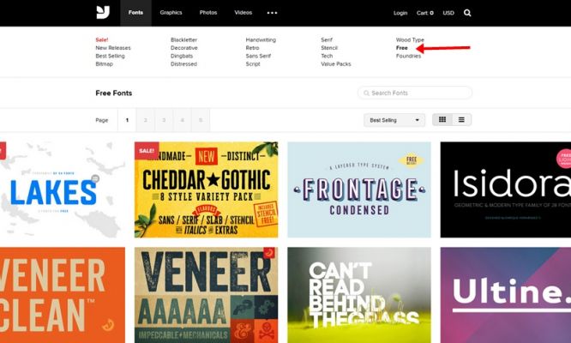The width and height of the screenshot is (571, 343).
Task: Open Value Packs category
Action: pos(336,63)
